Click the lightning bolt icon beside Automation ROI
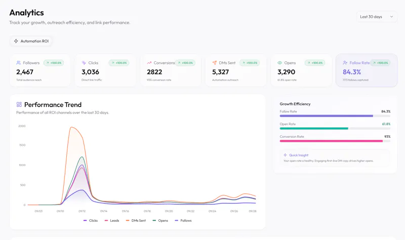The height and width of the screenshot is (240, 405). pyautogui.click(x=16, y=41)
